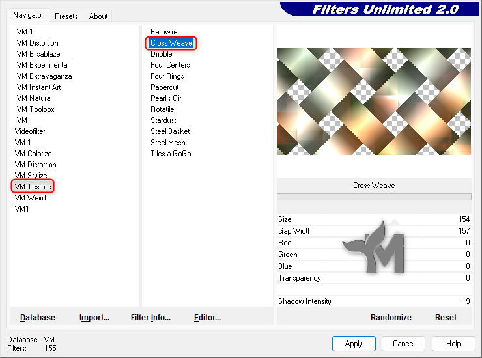Viewport: 482px width, 358px height.
Task: Choose the Rotatile filter
Action: [162, 109]
